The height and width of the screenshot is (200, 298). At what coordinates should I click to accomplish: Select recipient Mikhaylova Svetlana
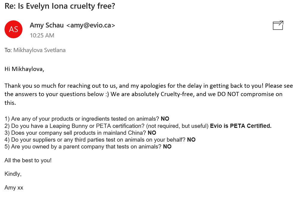[x=40, y=50]
